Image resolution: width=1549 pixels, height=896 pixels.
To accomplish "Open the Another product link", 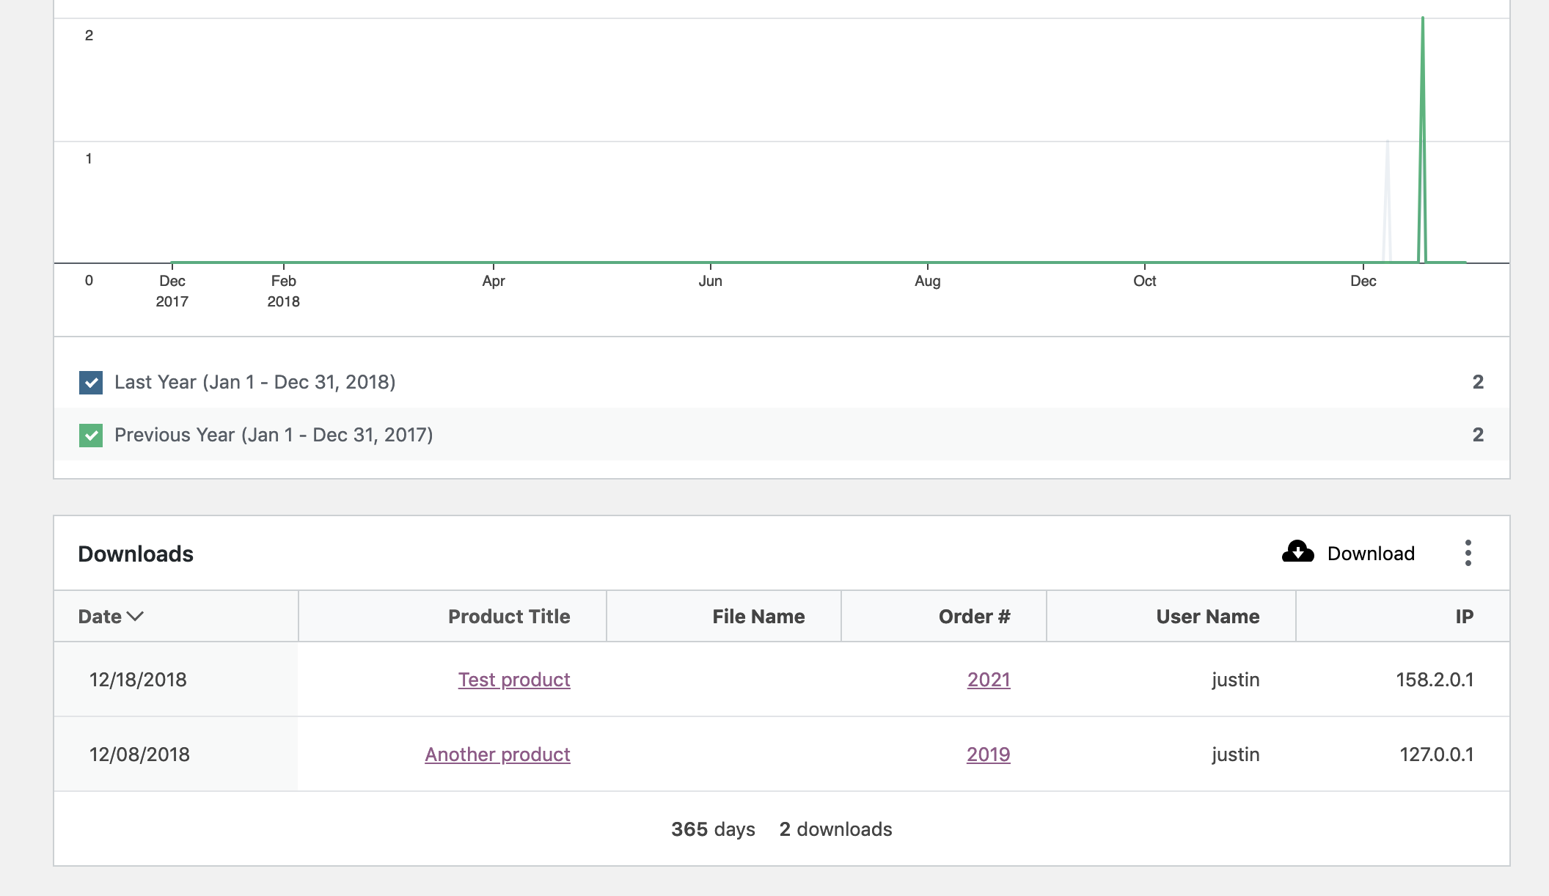I will coord(497,754).
